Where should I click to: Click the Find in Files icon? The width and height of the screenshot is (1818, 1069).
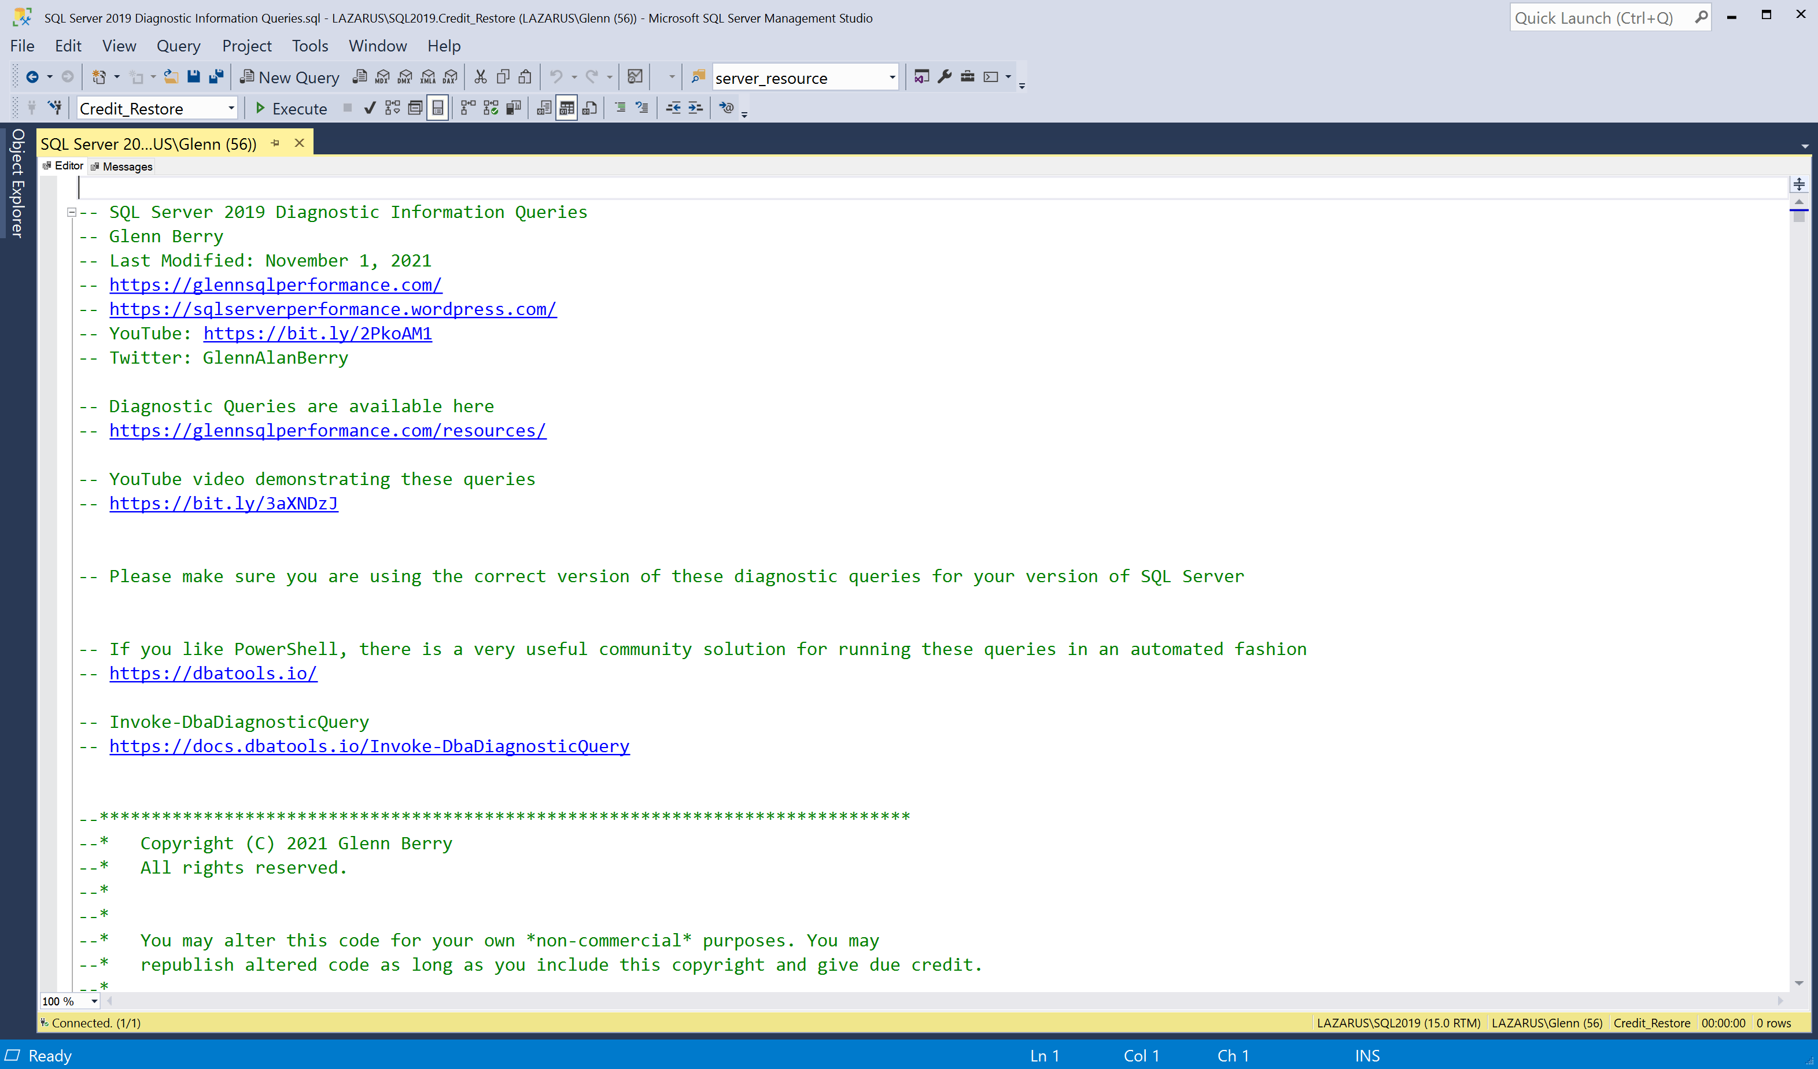698,77
